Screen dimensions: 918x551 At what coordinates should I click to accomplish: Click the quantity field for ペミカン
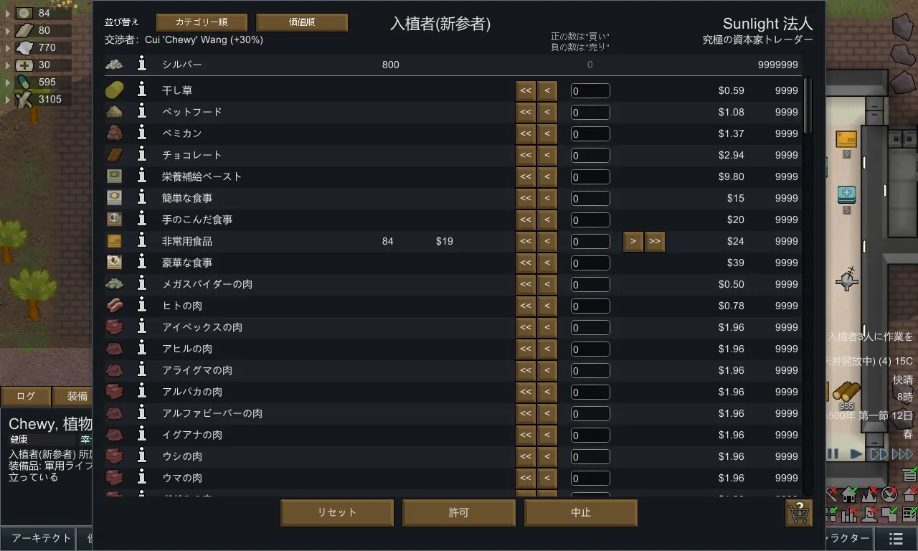pos(590,134)
